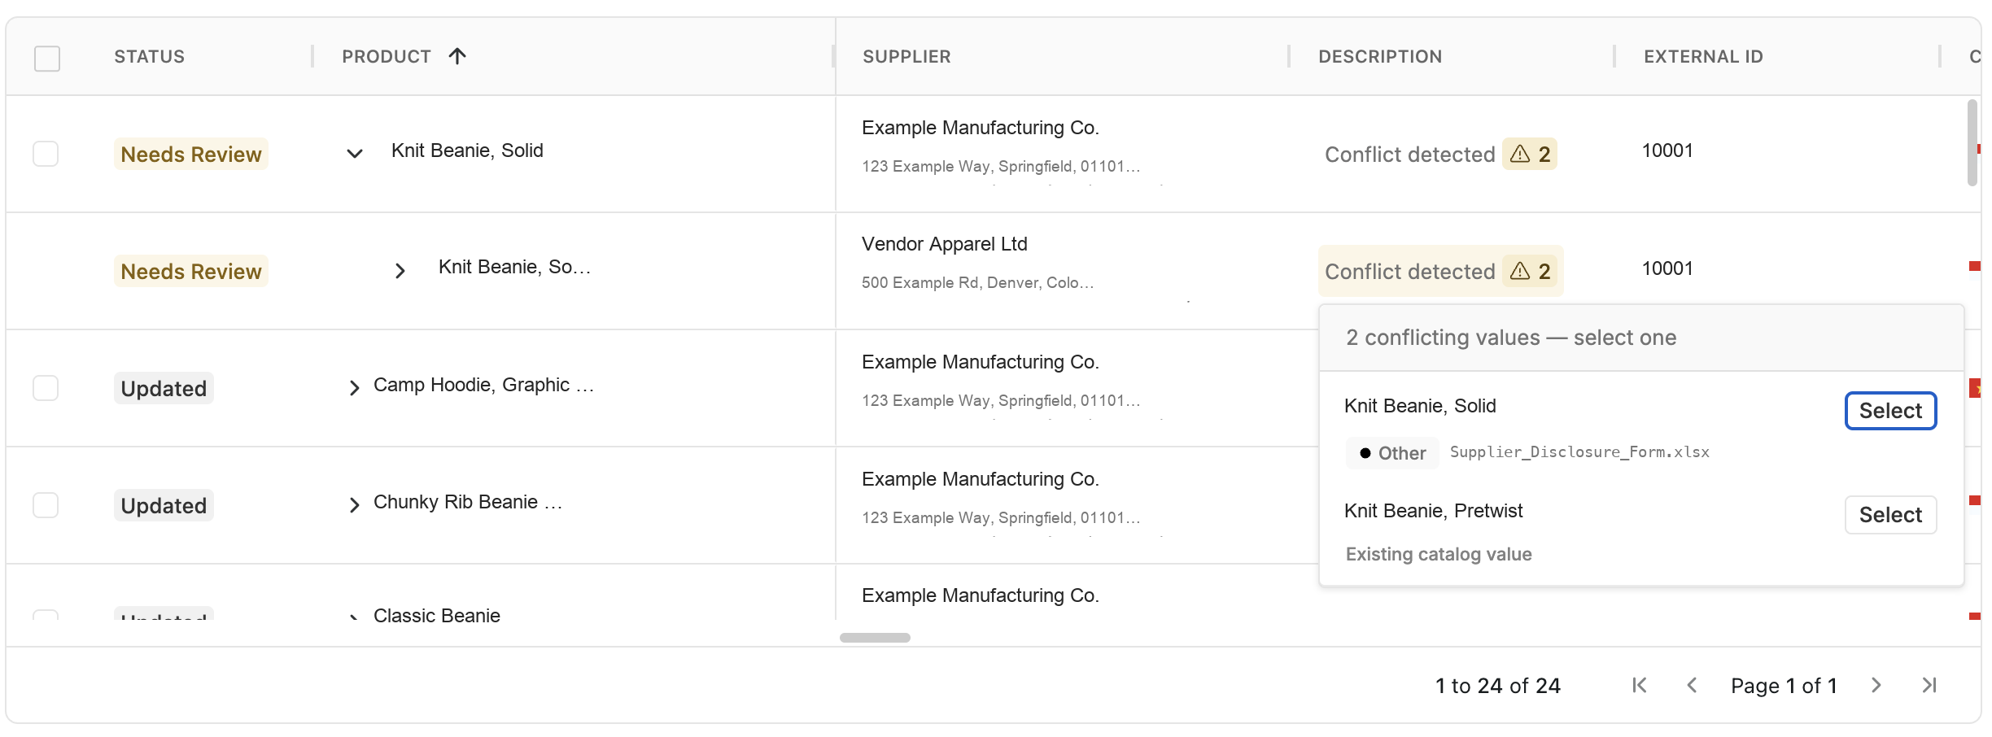The height and width of the screenshot is (737, 1992).
Task: Expand the Camp Hoodie, Graphic row
Action: [x=354, y=388]
